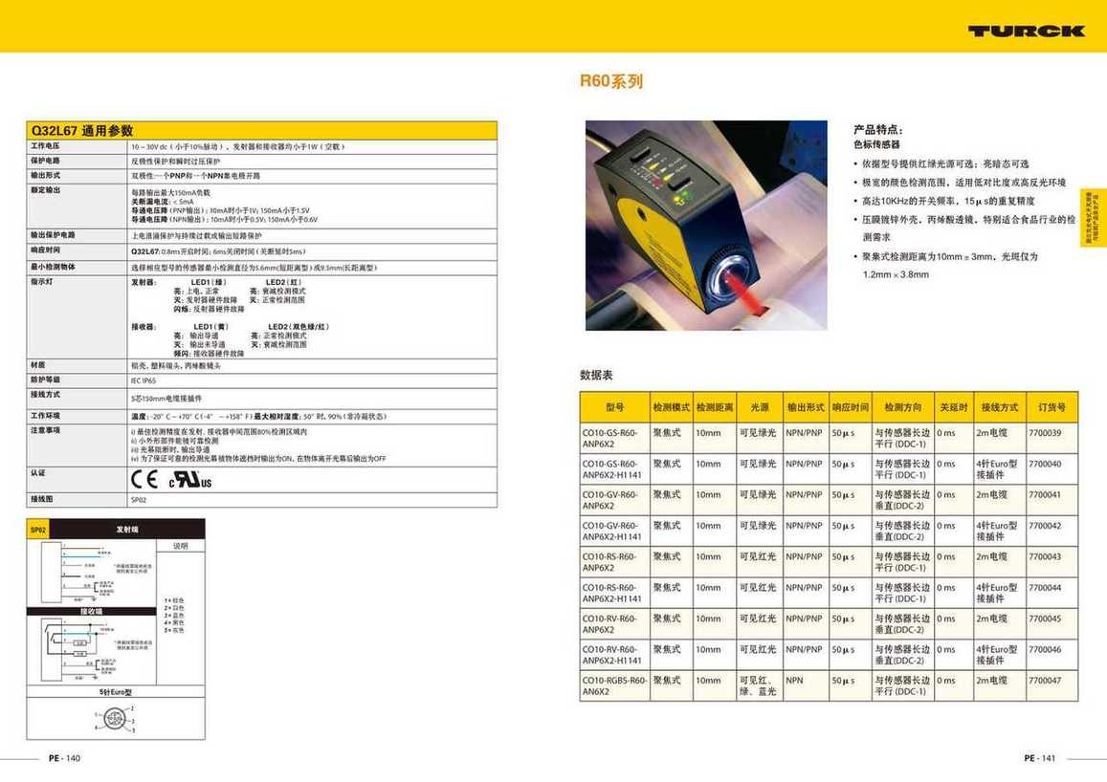The height and width of the screenshot is (782, 1107).
Task: Click model CO10-GV-R60-ANP6X2-H1141
Action: [612, 532]
